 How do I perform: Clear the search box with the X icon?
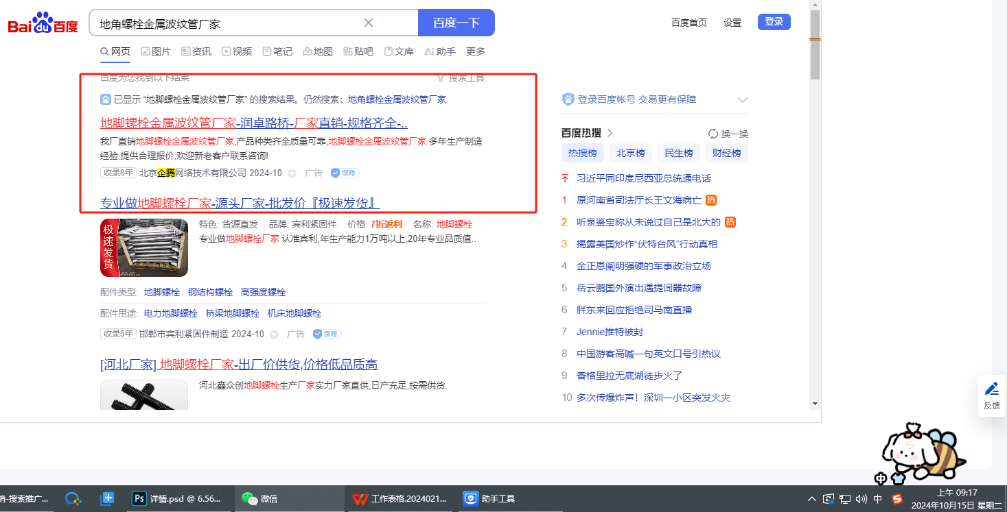(x=369, y=23)
